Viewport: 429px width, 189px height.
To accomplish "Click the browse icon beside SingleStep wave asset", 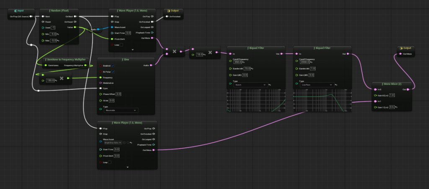I will pyautogui.click(x=127, y=143).
